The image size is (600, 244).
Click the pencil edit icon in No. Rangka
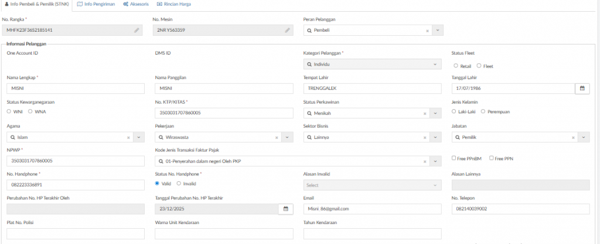pos(137,30)
